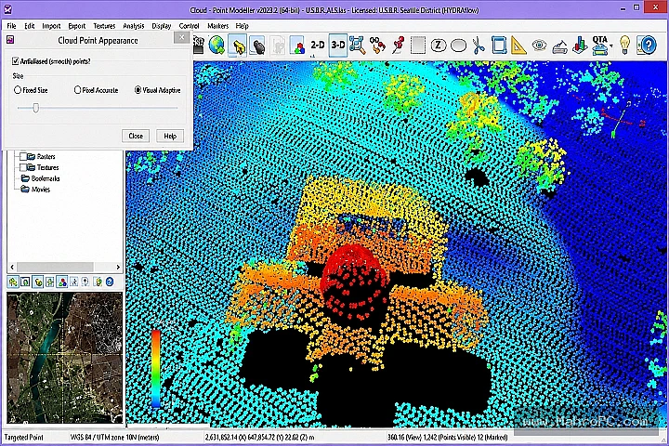Viewport: 669px width, 446px height.
Task: Click the Textures folder label in tree
Action: point(47,167)
